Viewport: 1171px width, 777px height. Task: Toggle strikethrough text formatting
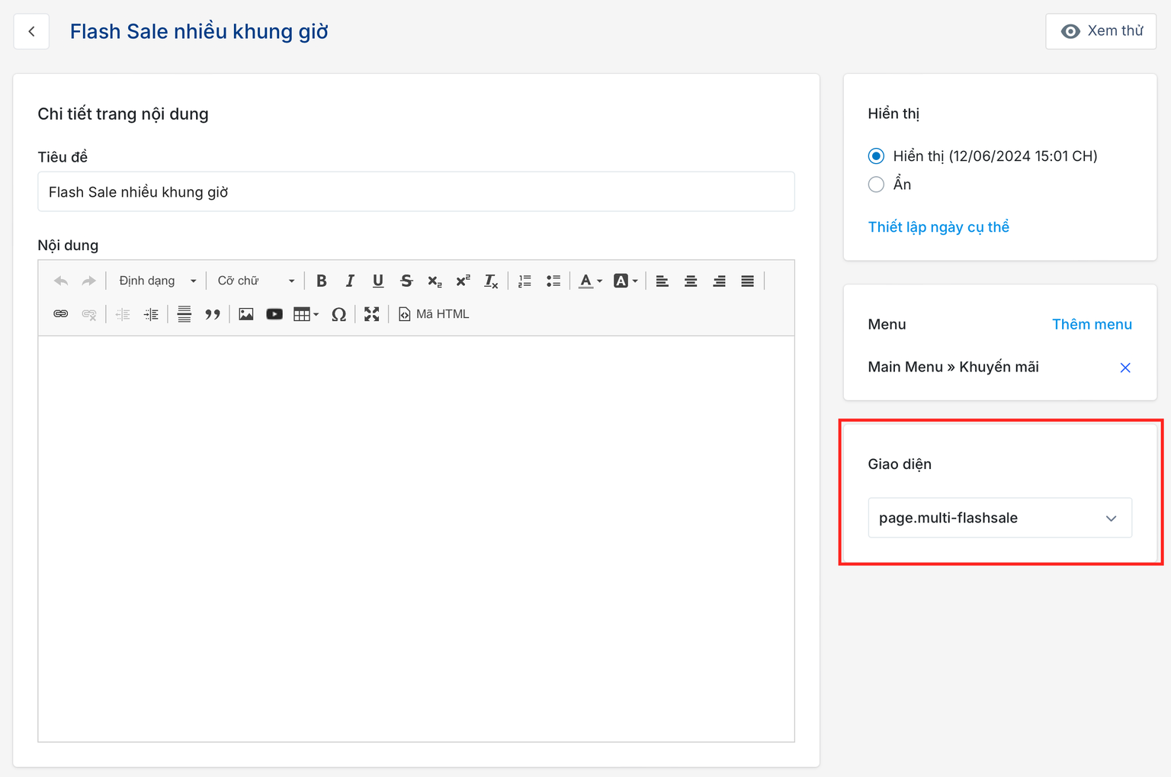coord(406,281)
